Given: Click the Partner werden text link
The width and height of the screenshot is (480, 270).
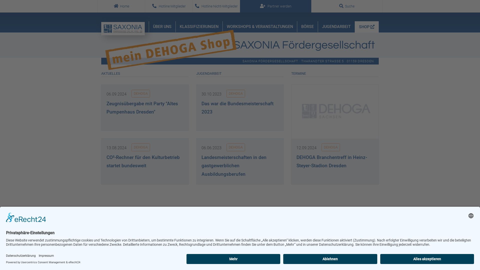Looking at the screenshot, I should pos(279,6).
